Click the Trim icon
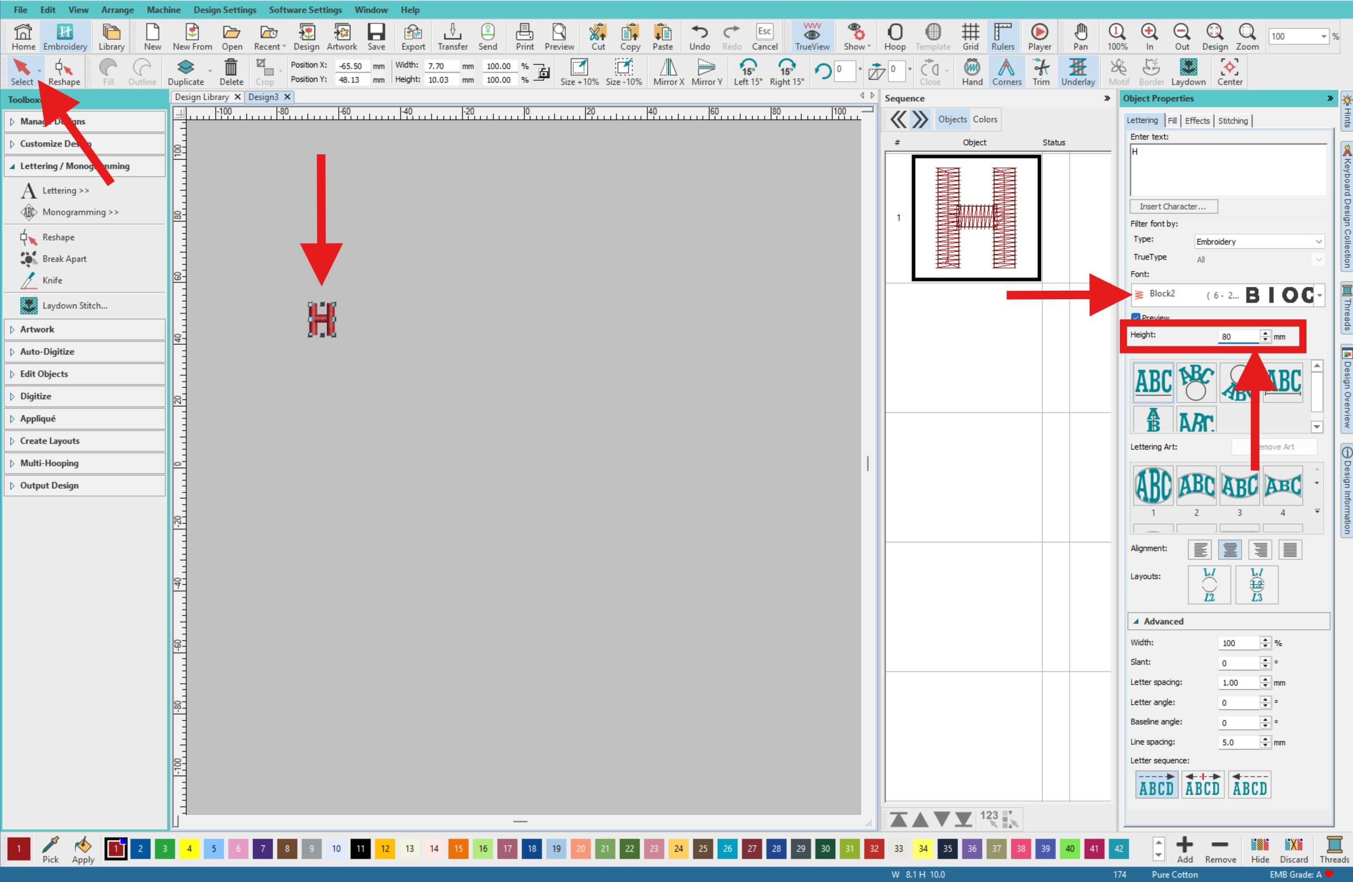 pos(1041,72)
